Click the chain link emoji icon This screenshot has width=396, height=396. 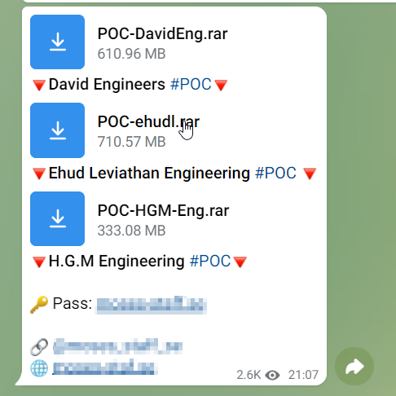pos(39,347)
